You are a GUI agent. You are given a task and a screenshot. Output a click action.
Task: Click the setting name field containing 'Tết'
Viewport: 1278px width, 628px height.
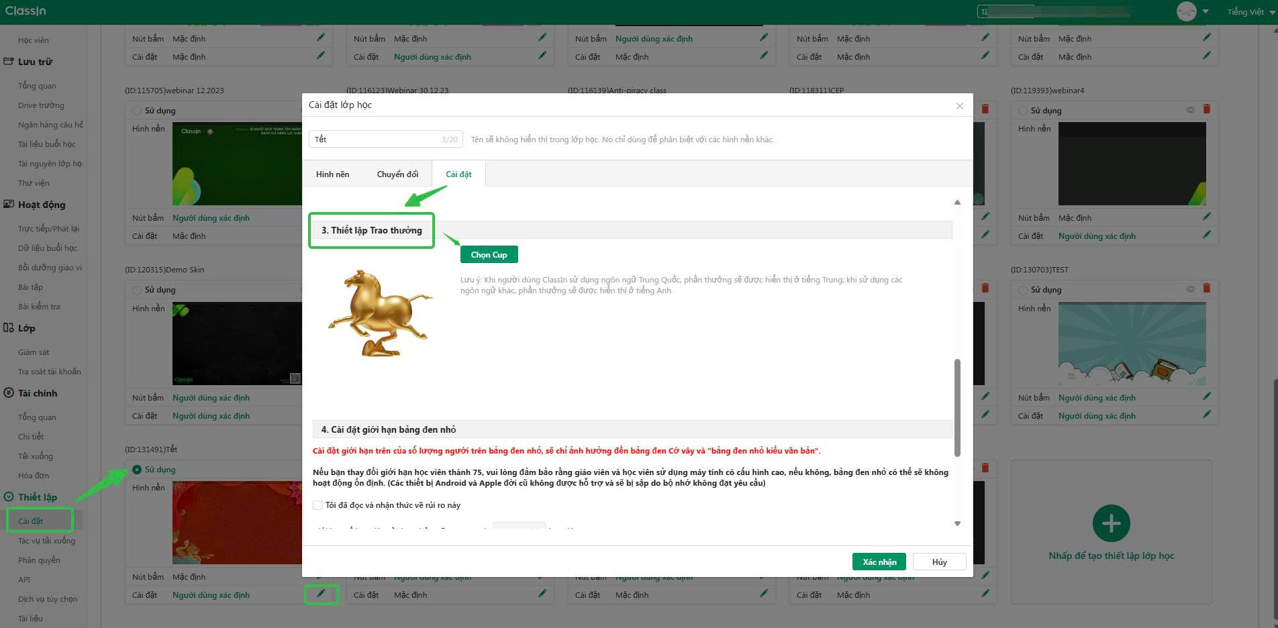pyautogui.click(x=376, y=140)
